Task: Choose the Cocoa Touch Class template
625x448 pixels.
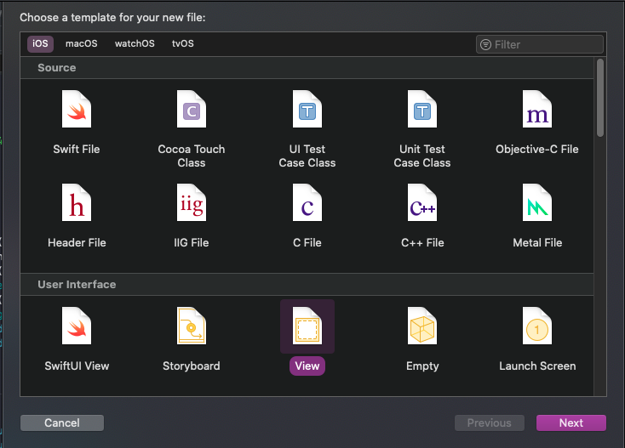Action: (192, 110)
